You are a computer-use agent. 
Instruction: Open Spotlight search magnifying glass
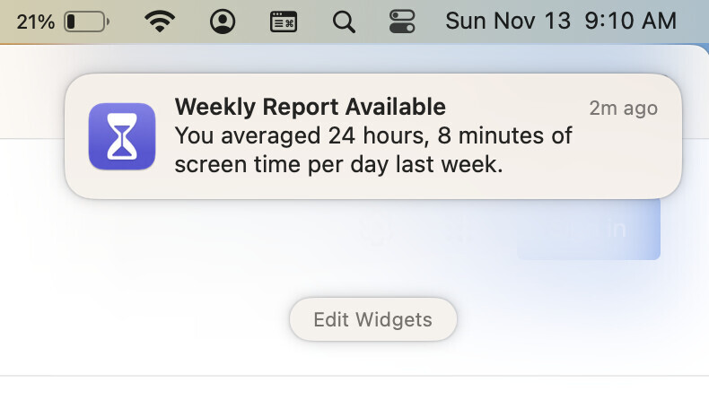(x=343, y=21)
